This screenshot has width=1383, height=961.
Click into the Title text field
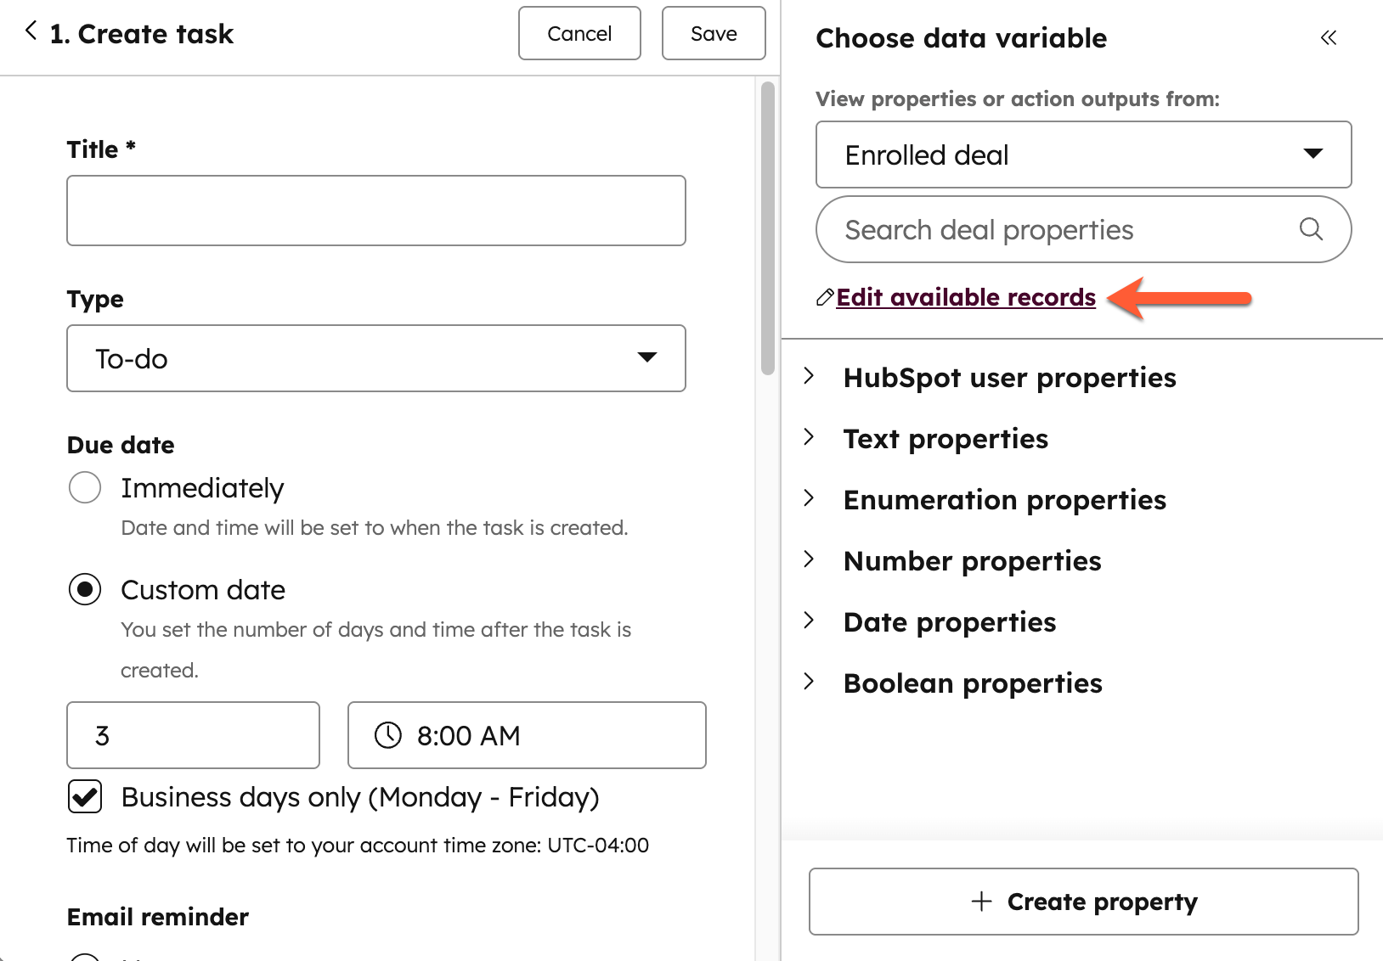pos(375,211)
